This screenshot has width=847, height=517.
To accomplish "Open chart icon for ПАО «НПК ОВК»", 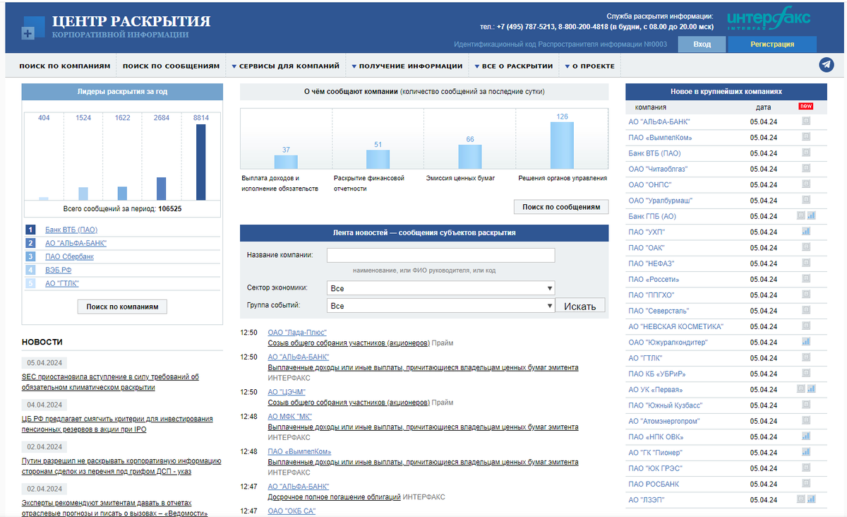I will [806, 436].
